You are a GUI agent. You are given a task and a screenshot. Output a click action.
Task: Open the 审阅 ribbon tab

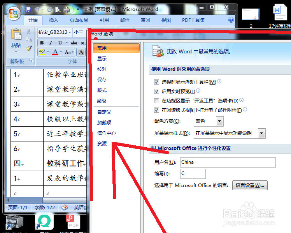click(145, 20)
